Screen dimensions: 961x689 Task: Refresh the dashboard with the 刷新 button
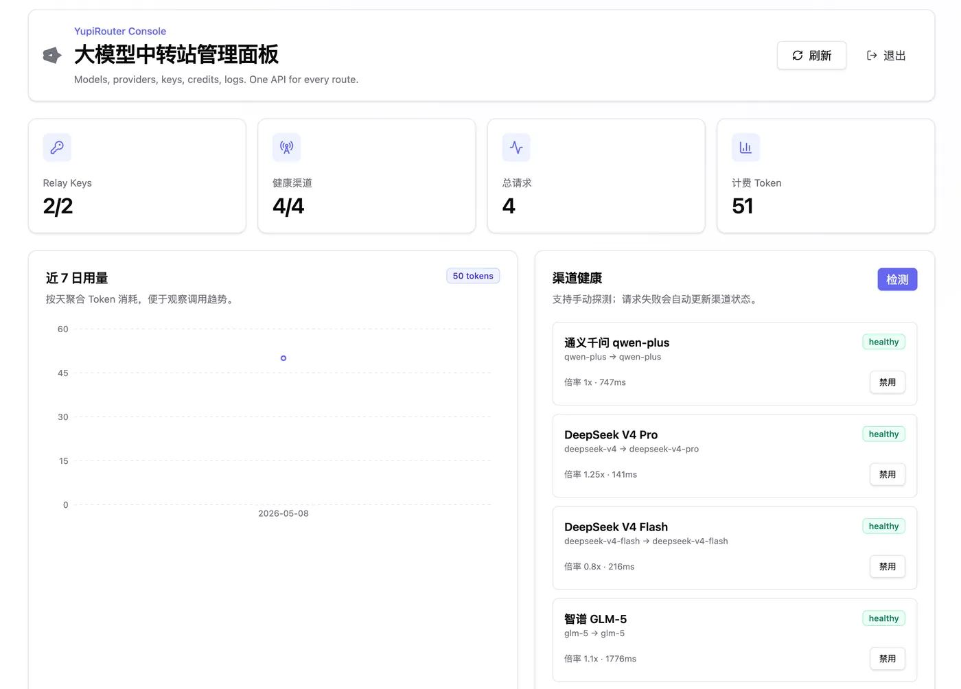811,56
